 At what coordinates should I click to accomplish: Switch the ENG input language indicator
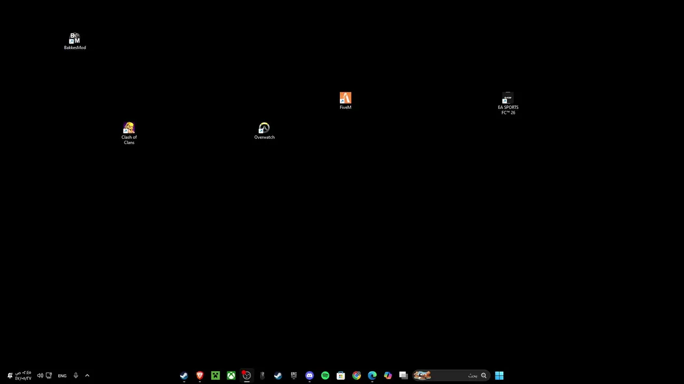[62, 375]
